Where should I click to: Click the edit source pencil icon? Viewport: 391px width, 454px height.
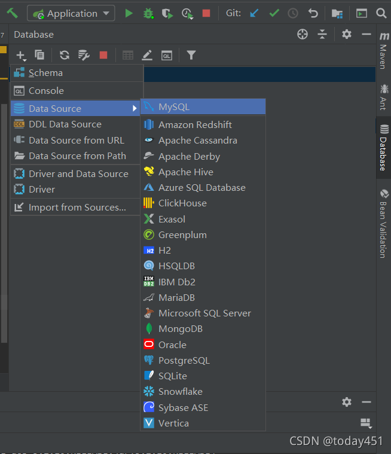[147, 55]
